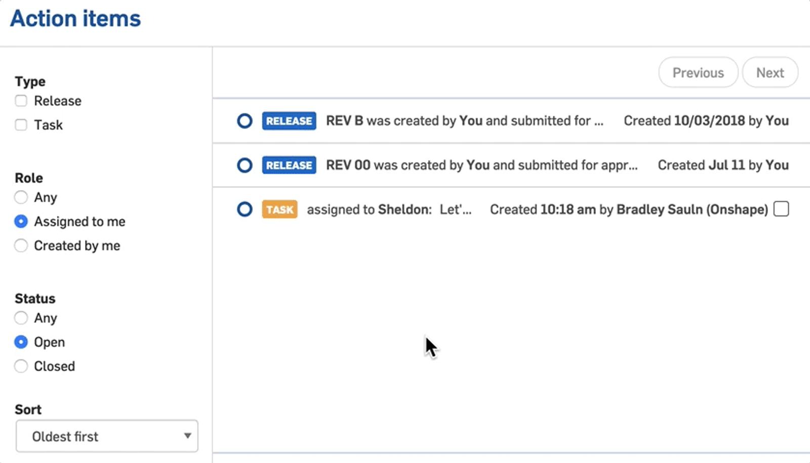Click the RELEASE badge on REV B row

pos(289,121)
